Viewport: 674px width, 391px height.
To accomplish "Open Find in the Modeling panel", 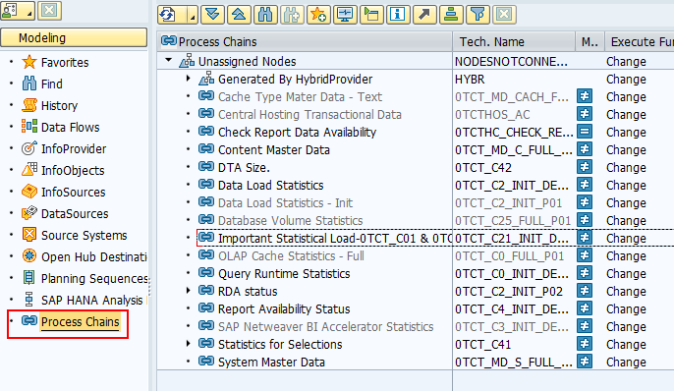I will click(x=51, y=84).
